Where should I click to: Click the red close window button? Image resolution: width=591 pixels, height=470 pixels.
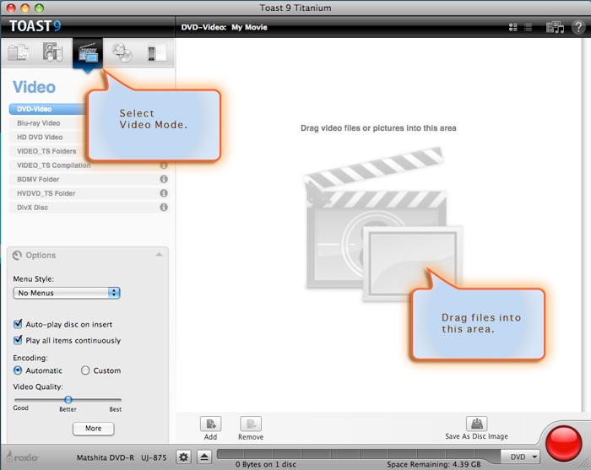click(11, 8)
